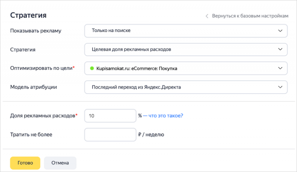This screenshot has height=172, width=297.
Task: Click the arrow icon in the 'Целевая доля рекламных расходов' field
Action: [x=280, y=50]
